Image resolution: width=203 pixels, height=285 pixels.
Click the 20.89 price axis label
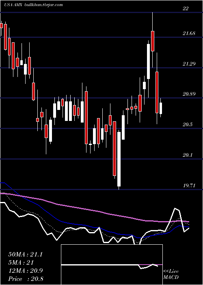189,94
